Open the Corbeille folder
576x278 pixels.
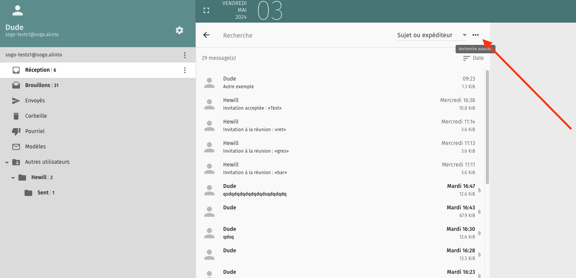coord(36,116)
